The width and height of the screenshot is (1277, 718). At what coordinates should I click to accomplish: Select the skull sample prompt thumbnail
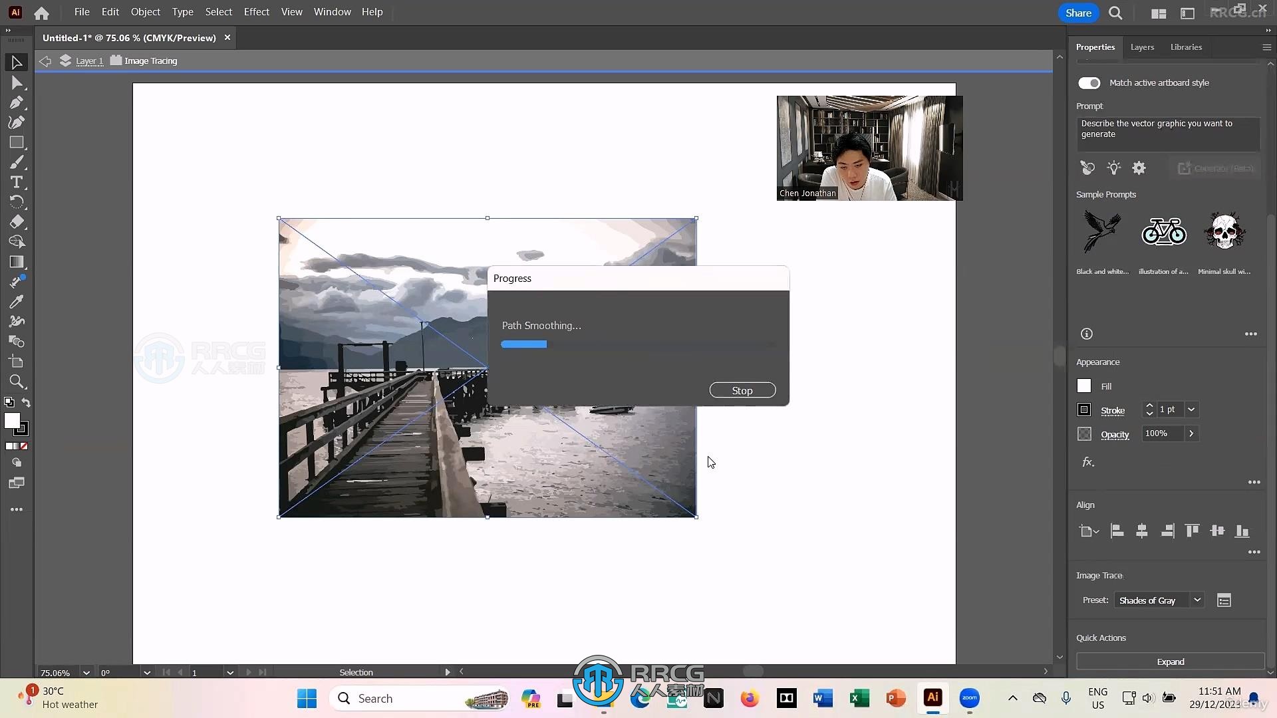point(1224,231)
